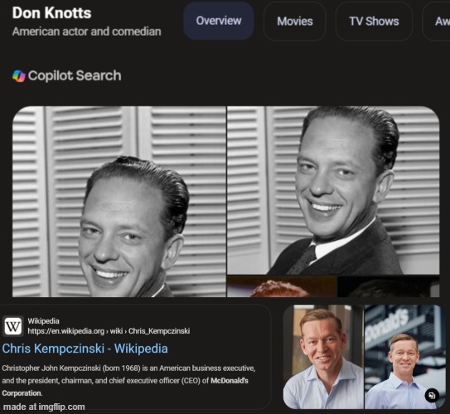
Task: Click the Wikipedia source name label
Action: point(43,321)
